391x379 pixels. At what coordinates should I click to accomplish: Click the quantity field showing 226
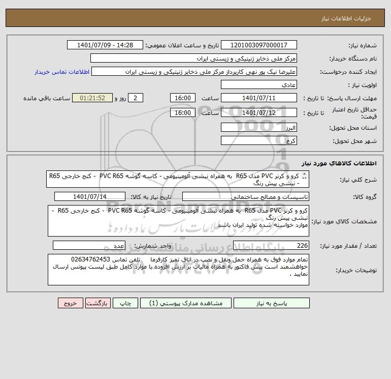pos(271,245)
